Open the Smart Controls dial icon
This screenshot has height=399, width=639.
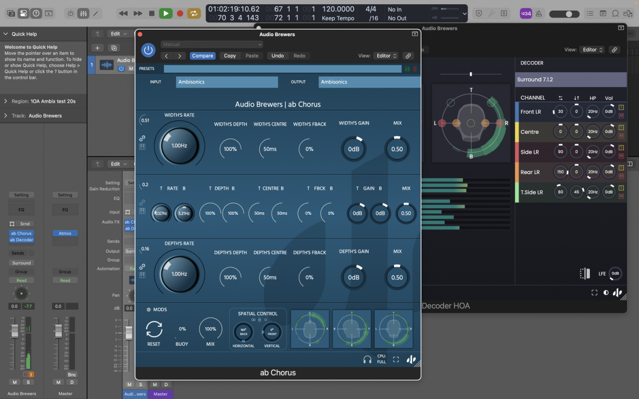(71, 13)
